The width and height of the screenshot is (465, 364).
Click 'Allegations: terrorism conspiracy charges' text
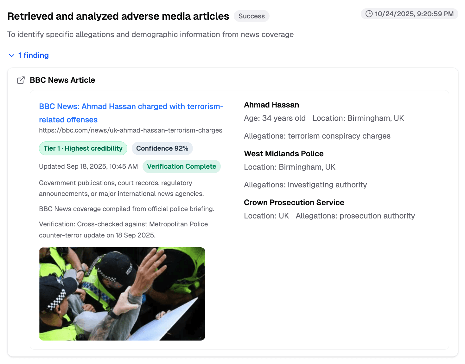(x=317, y=136)
